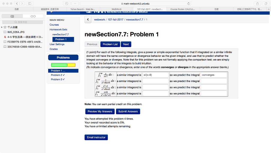Click the More (…) toolbar icon

pyautogui.click(x=75, y=3)
